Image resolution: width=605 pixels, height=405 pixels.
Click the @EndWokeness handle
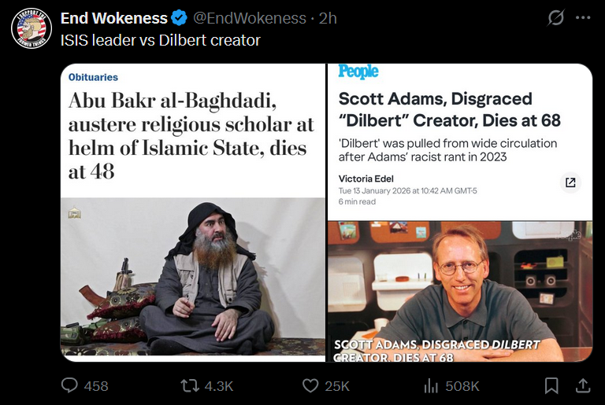pyautogui.click(x=250, y=18)
